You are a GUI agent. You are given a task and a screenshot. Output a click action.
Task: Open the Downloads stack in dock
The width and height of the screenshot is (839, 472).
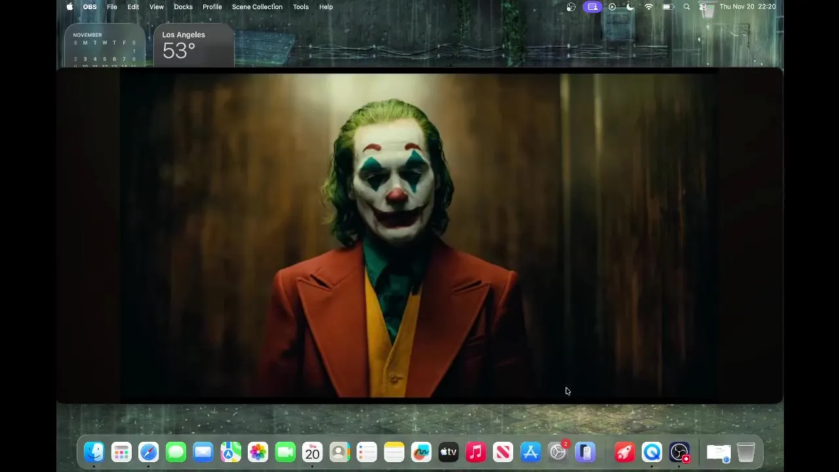point(719,452)
